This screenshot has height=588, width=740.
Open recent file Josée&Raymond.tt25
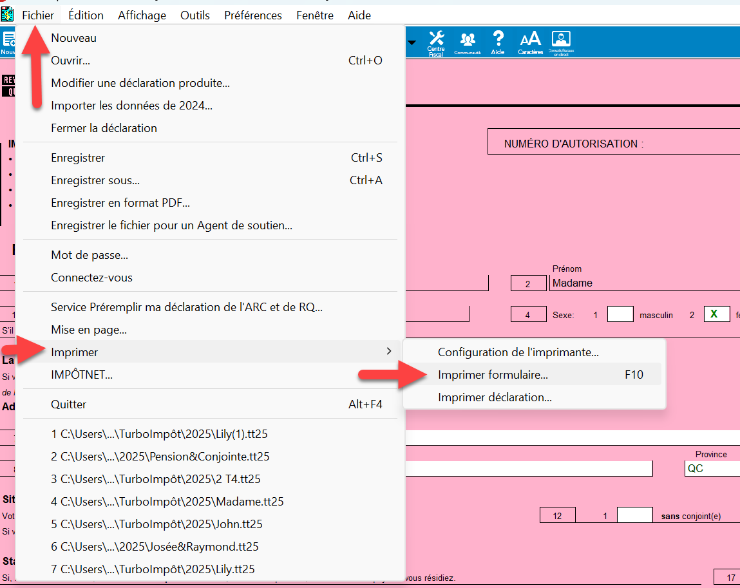[155, 547]
